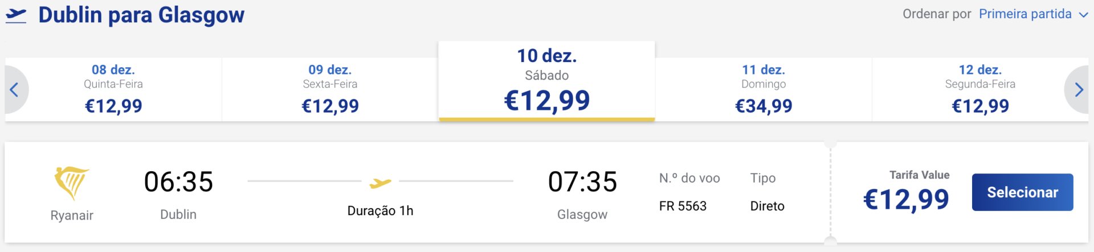Select the 08 dez. Quinta-Feira date tab
This screenshot has height=252, width=1094.
[x=113, y=89]
